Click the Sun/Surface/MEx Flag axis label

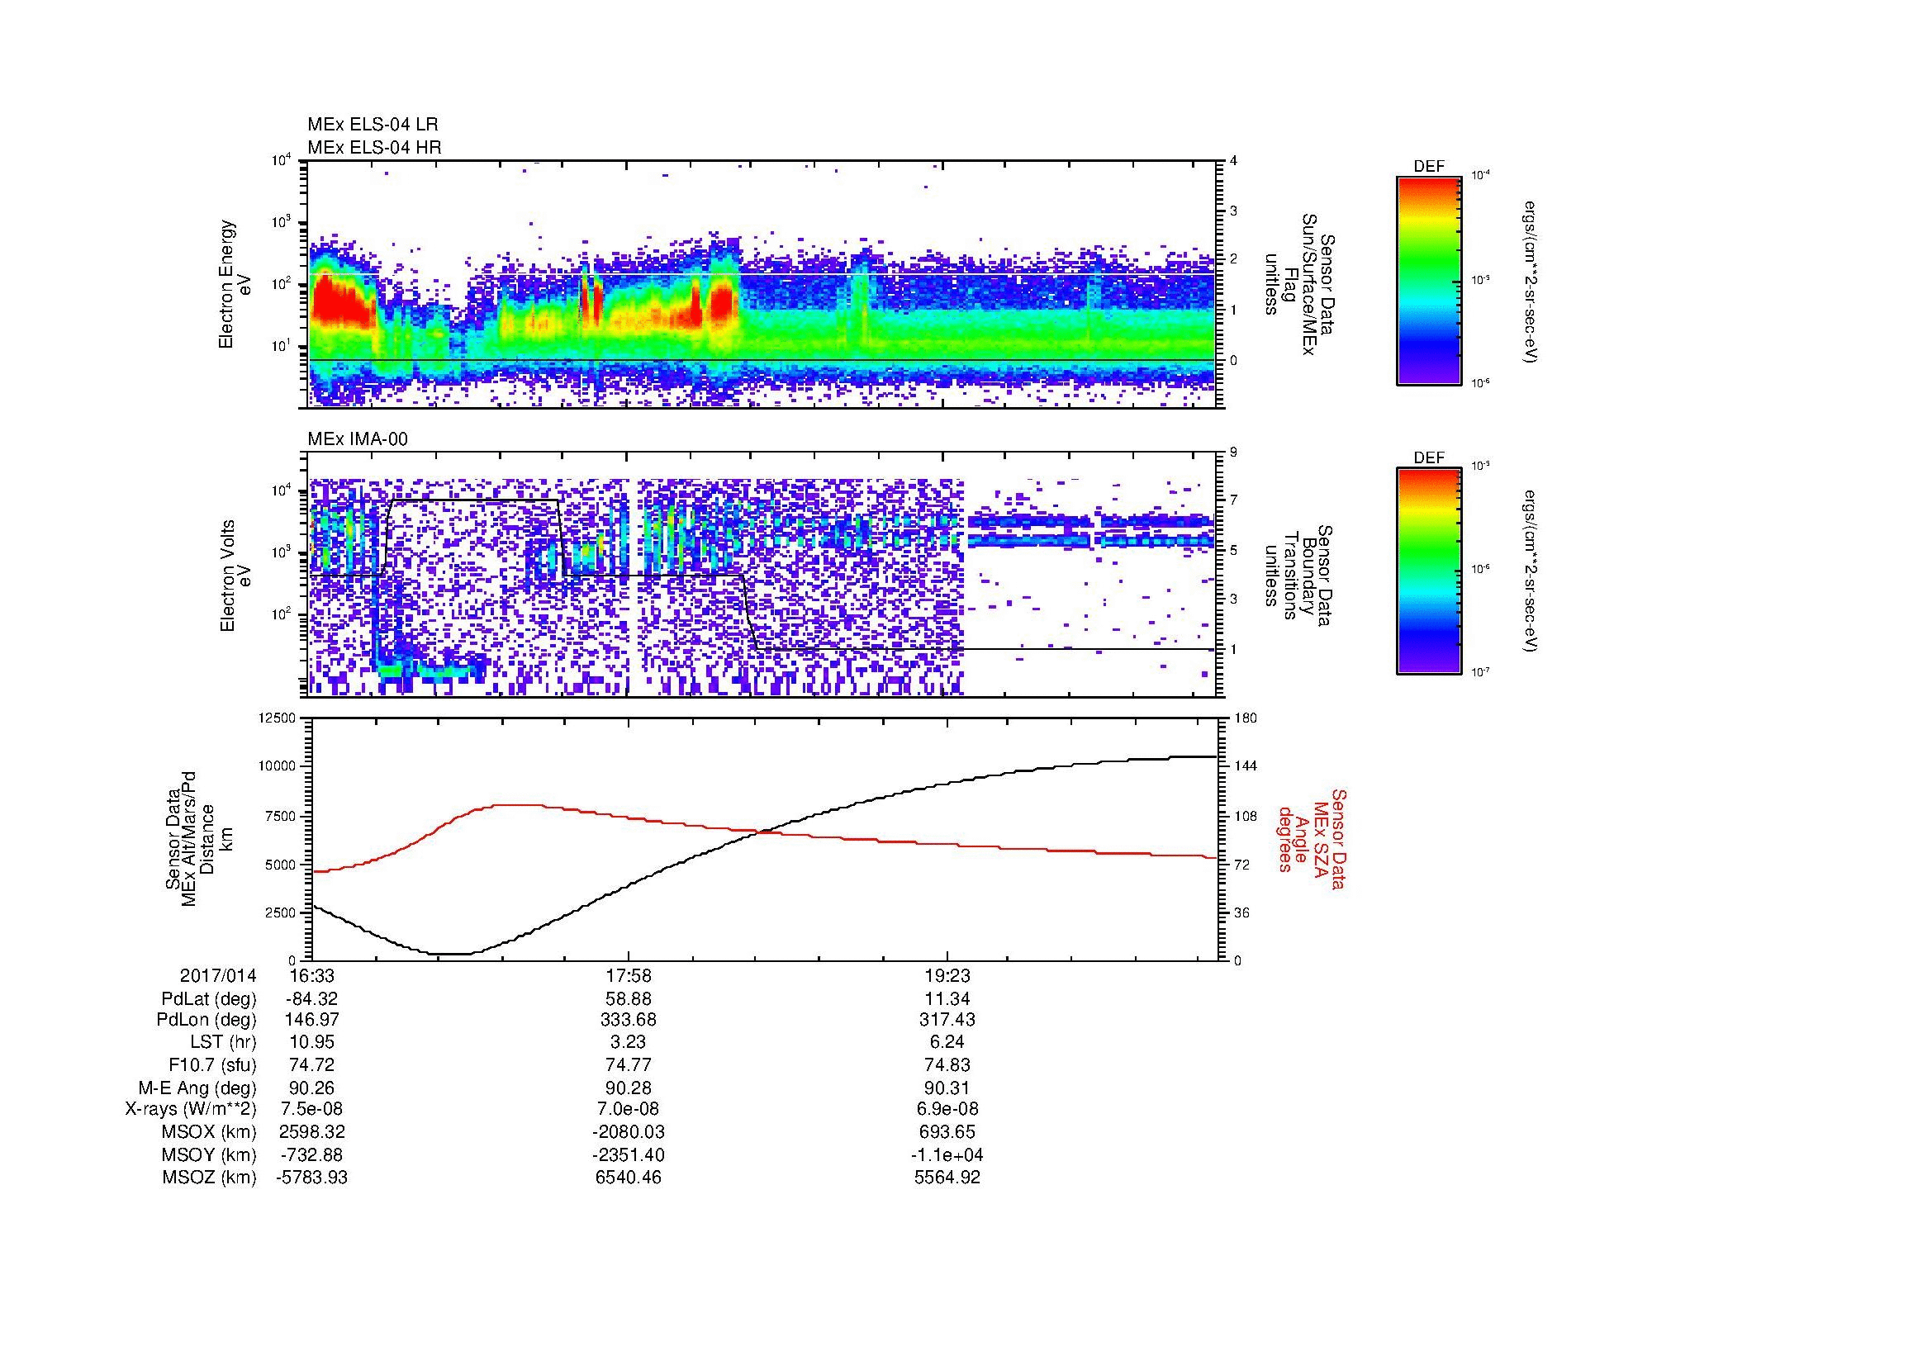coord(1298,284)
